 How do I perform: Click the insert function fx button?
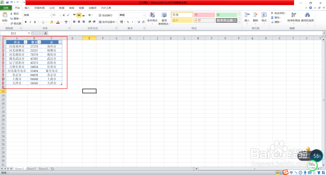[x=46, y=33]
